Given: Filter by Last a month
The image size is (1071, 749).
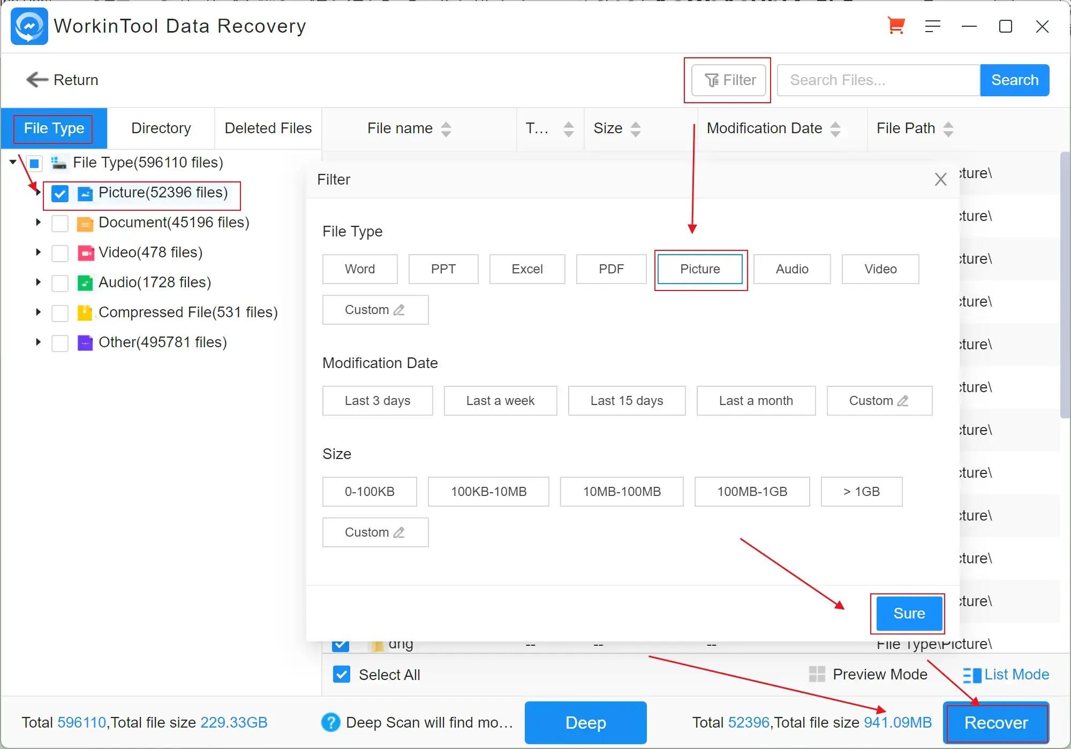Looking at the screenshot, I should tap(756, 401).
